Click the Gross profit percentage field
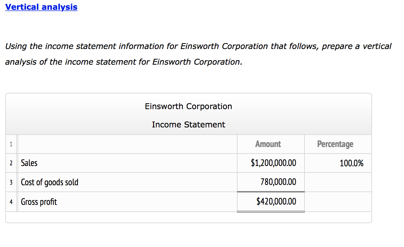The width and height of the screenshot is (404, 247). 338,202
